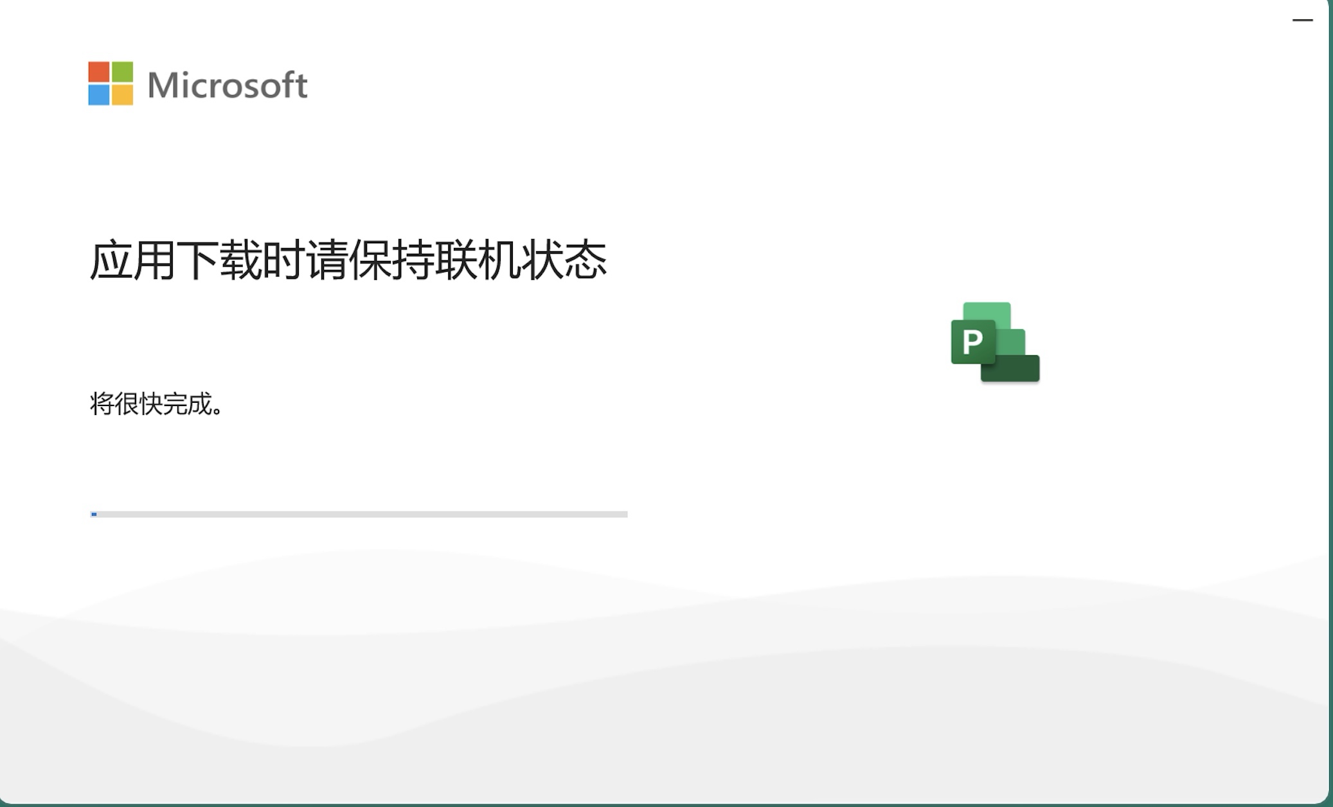This screenshot has width=1333, height=807.
Task: Click the green square of Microsoft logo
Action: pos(123,71)
